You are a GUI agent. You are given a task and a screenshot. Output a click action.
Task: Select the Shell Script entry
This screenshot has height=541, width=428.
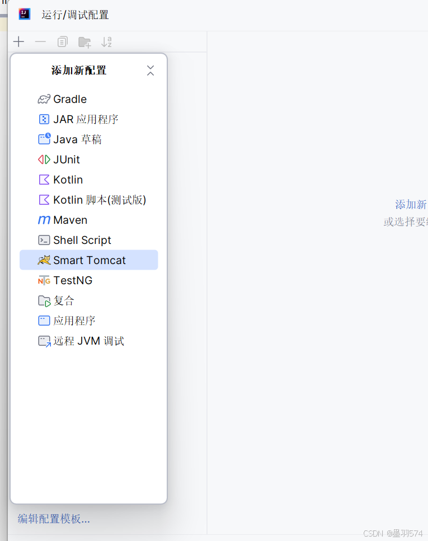click(x=89, y=240)
